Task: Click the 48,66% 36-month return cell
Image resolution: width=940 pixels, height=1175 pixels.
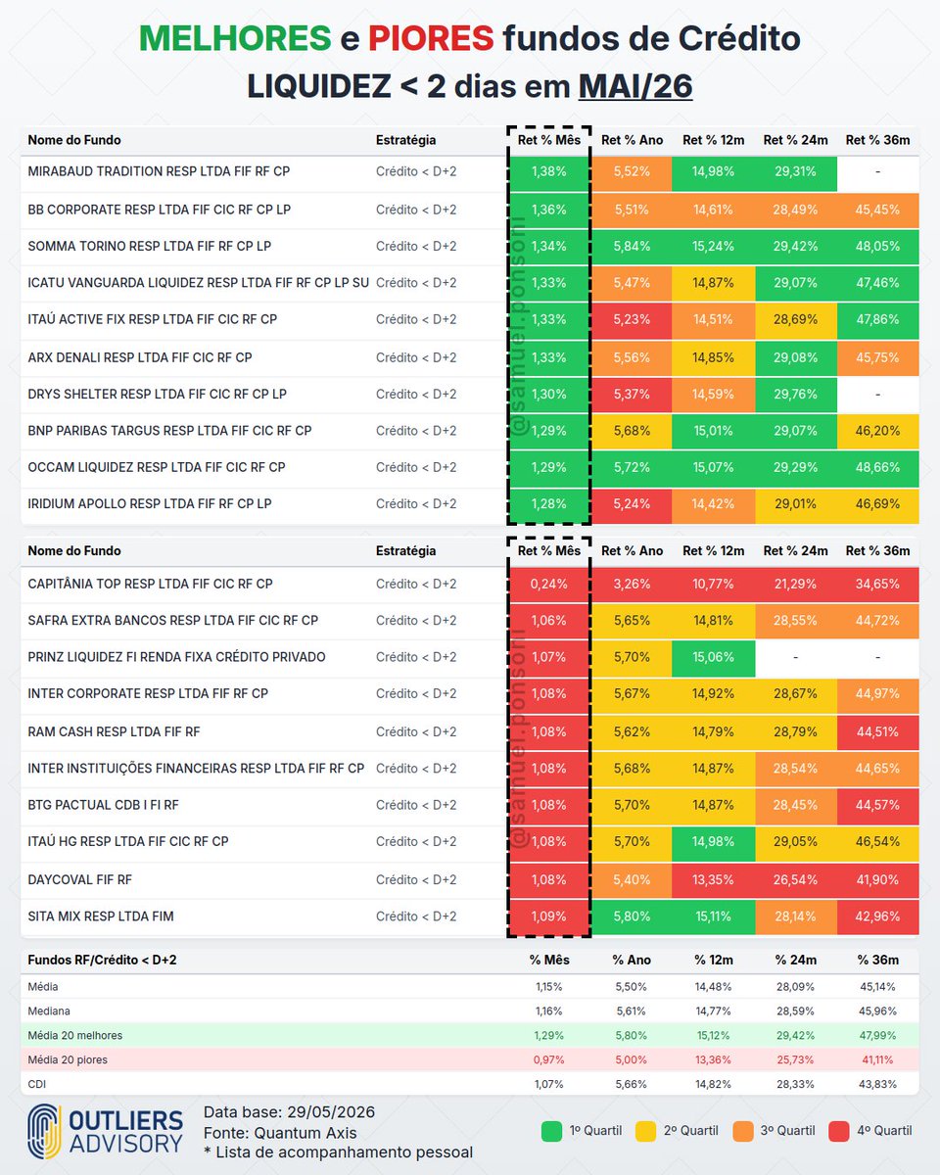Action: point(877,467)
